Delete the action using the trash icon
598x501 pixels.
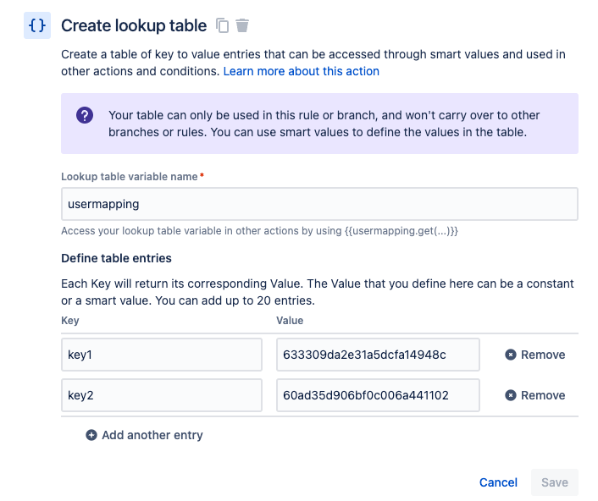243,25
